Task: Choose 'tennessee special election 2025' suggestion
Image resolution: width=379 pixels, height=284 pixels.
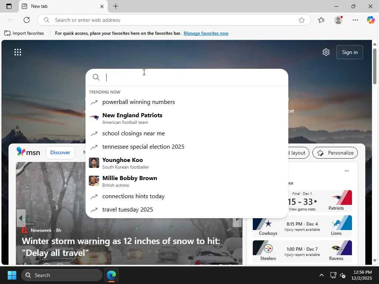Action: pos(187,146)
